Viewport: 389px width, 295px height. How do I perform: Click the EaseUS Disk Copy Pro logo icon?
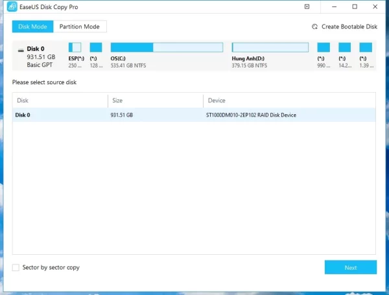12,6
